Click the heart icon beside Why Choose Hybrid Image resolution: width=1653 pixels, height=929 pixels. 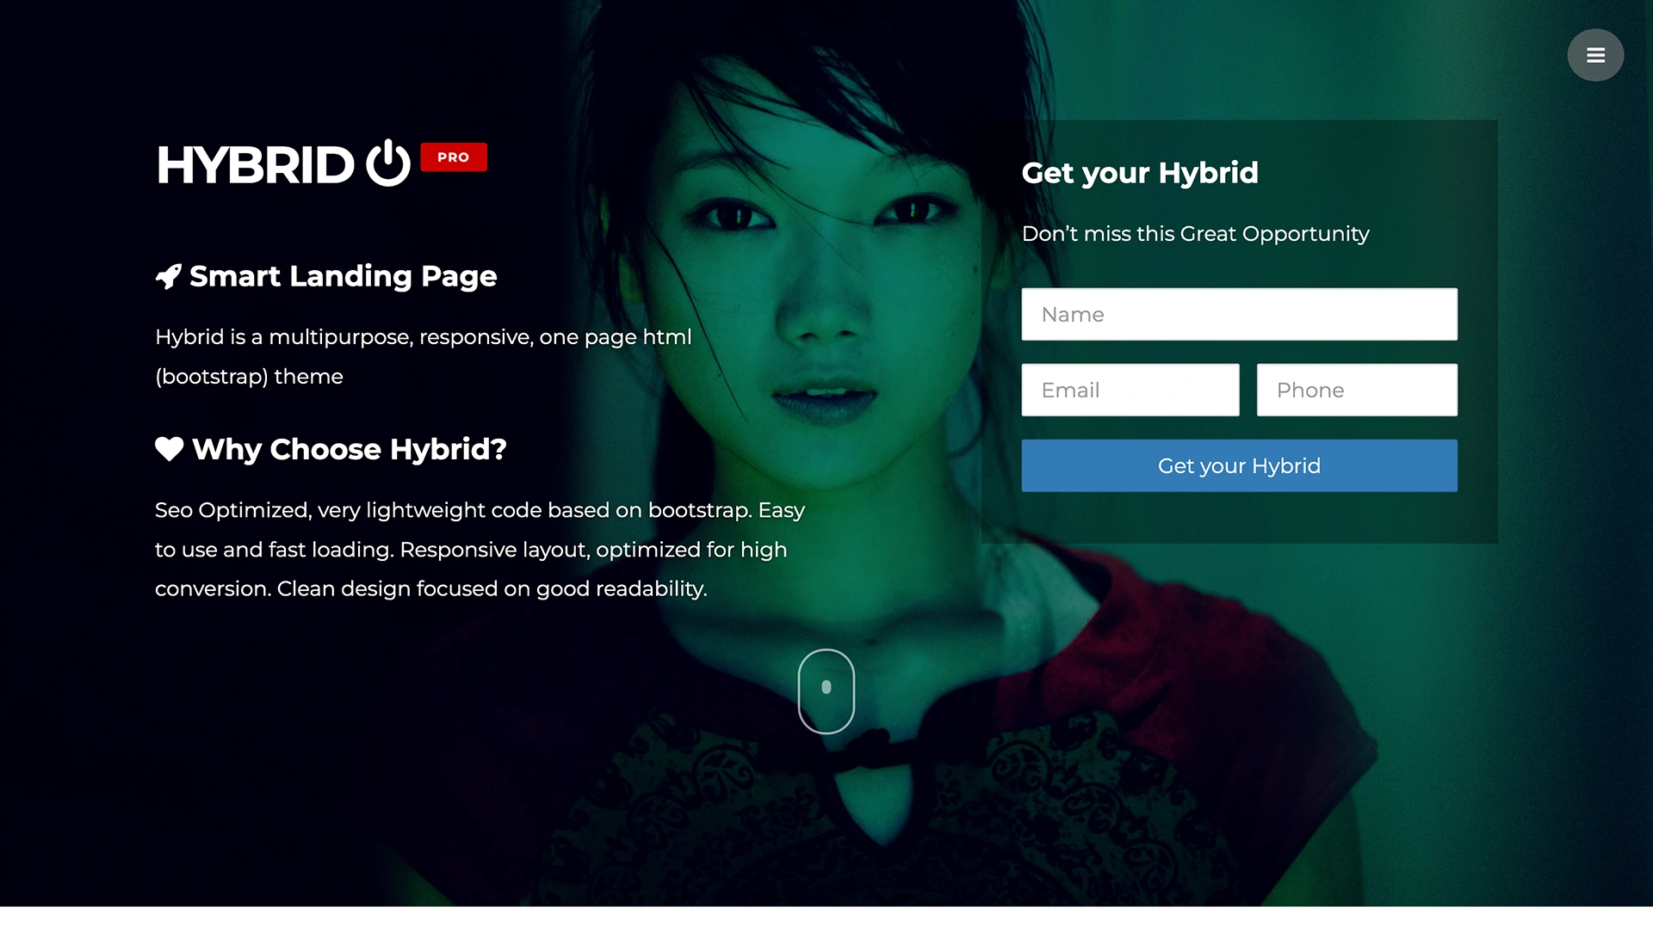click(x=169, y=449)
